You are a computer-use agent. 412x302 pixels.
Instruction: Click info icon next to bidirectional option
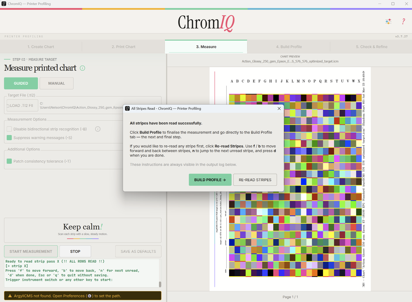coord(98,129)
